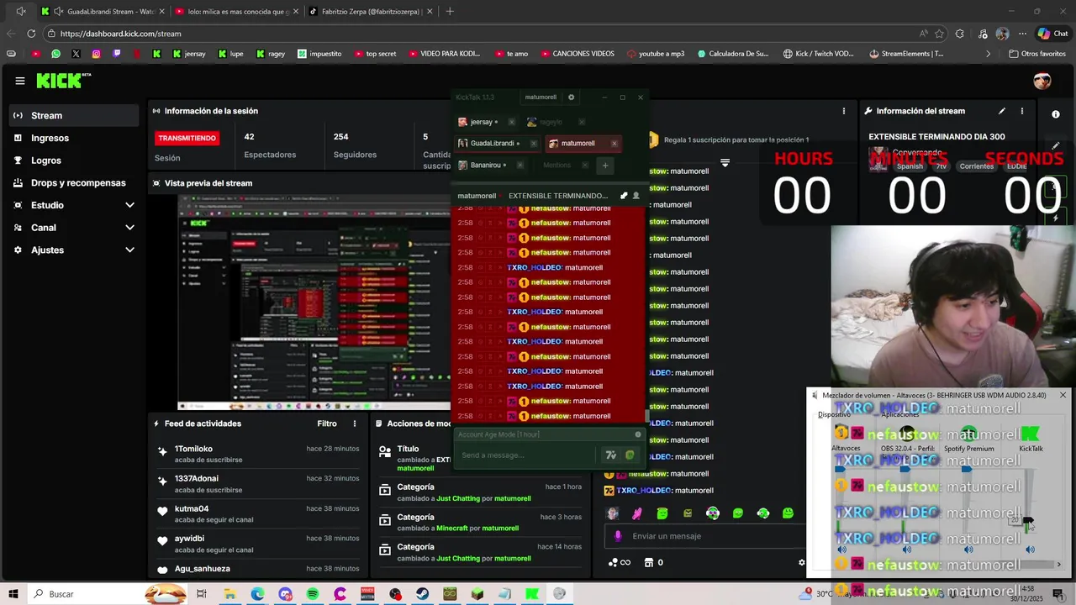Image resolution: width=1076 pixels, height=605 pixels.
Task: Adjust the KickTalk volume slider handle
Action: 1028,520
